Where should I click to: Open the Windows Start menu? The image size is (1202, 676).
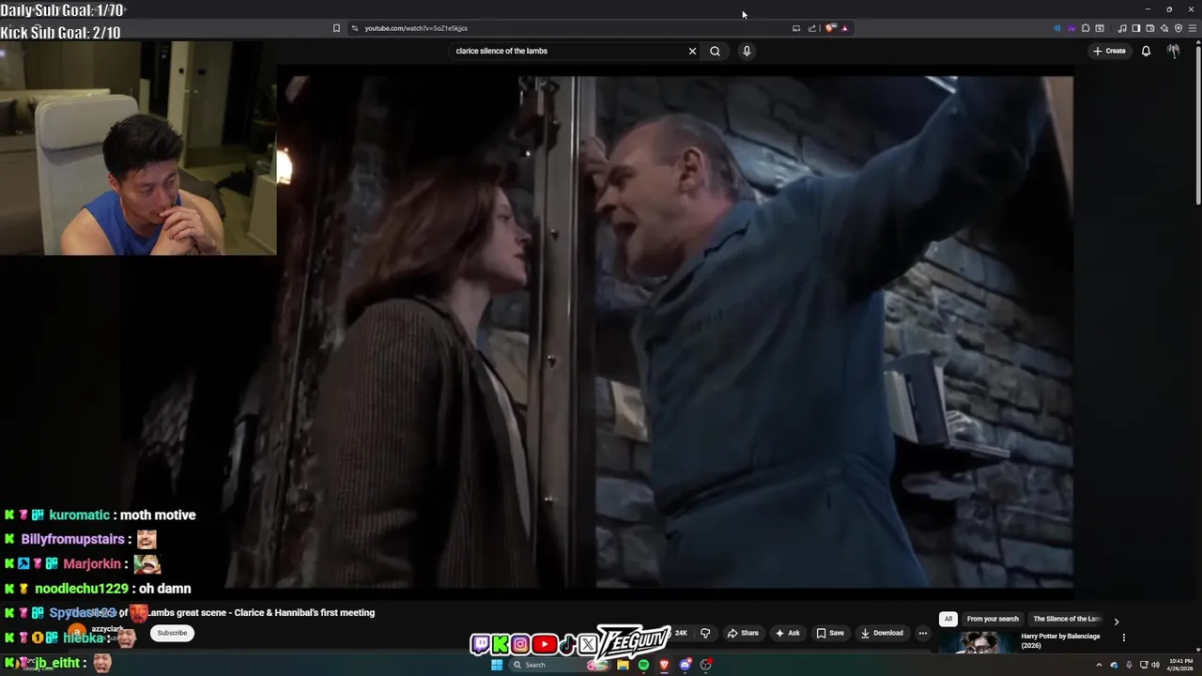point(497,665)
